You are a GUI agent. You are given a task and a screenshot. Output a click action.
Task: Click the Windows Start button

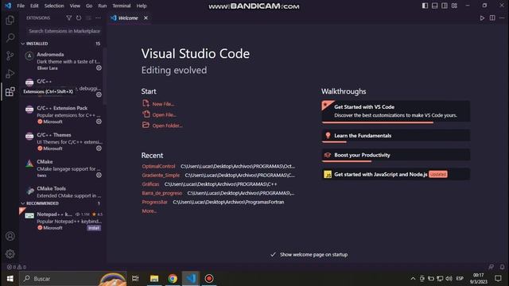(x=10, y=279)
